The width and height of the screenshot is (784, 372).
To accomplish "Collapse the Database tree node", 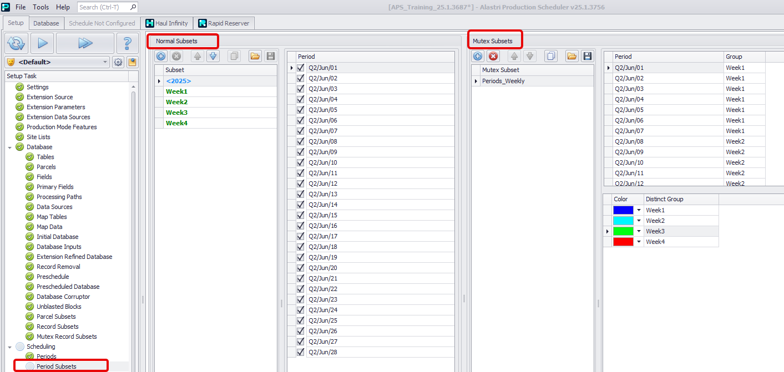I will point(10,147).
